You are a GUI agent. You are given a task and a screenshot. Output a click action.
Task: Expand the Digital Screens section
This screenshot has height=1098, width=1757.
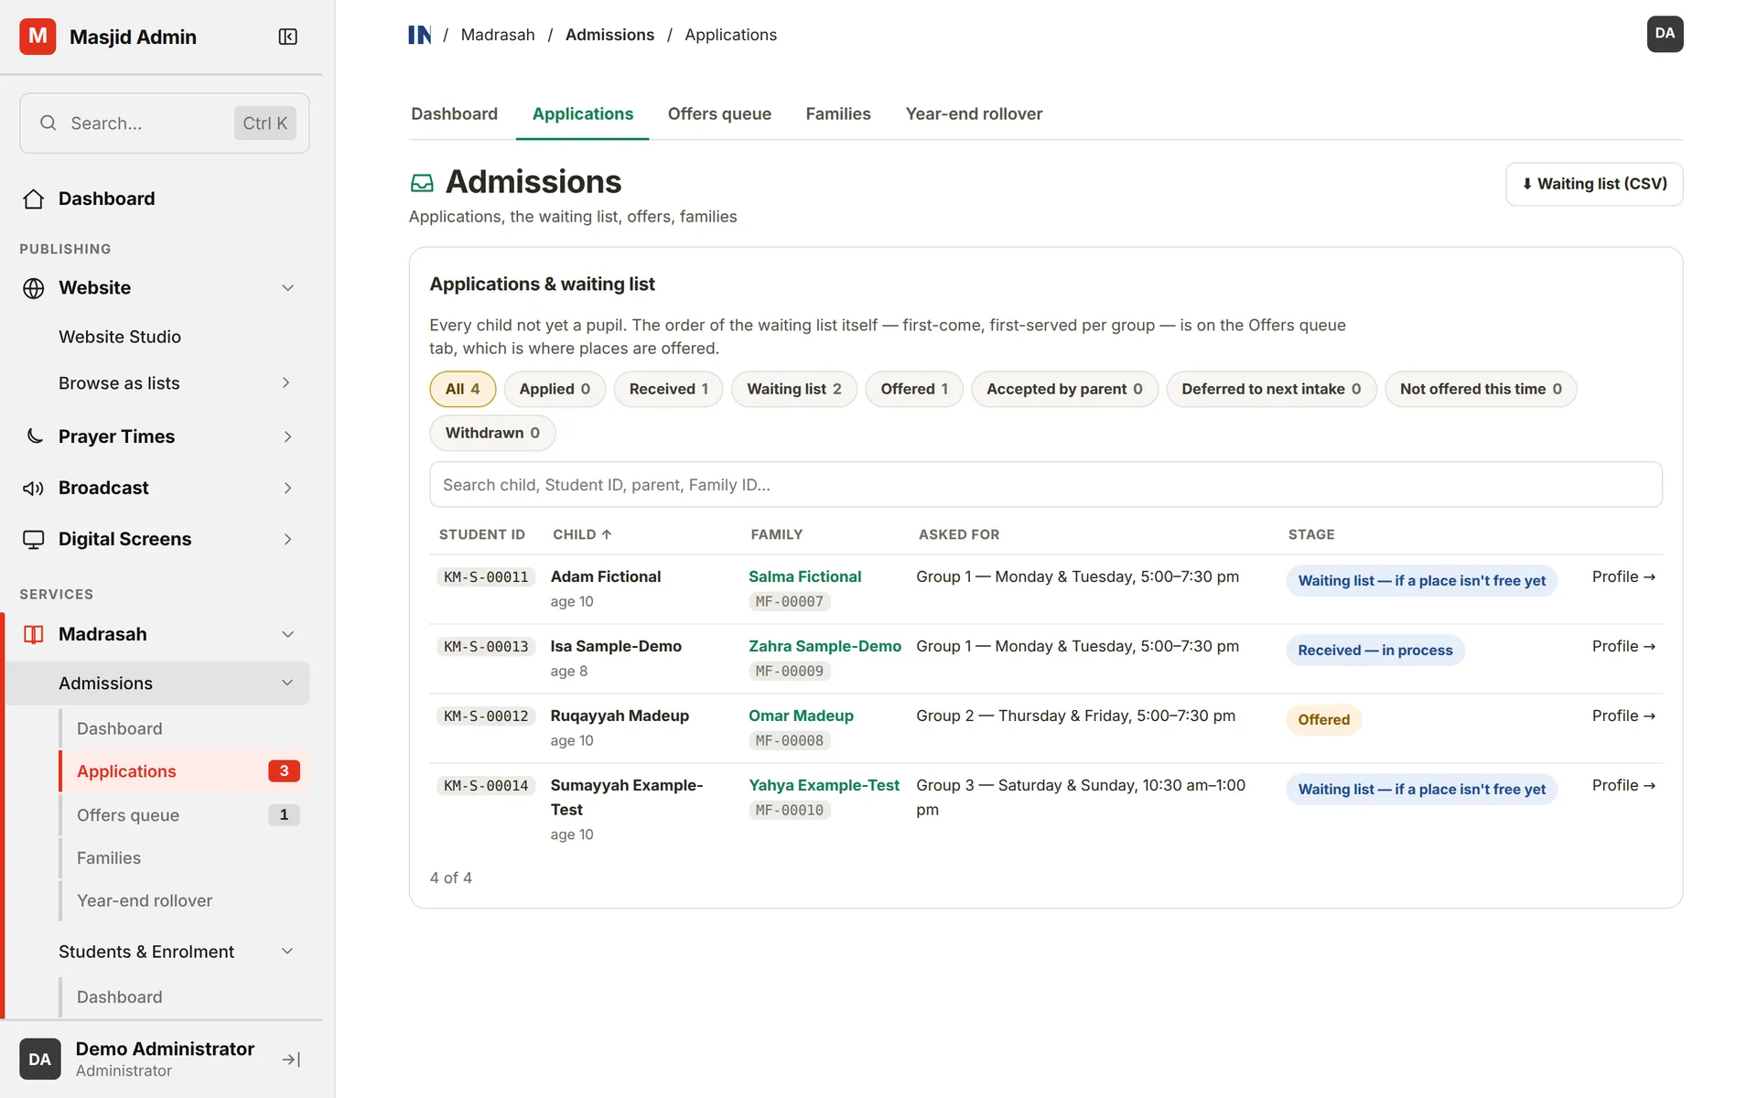[x=287, y=539]
